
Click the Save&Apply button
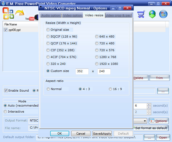[x=102, y=133]
